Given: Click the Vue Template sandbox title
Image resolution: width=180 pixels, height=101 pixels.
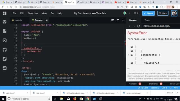Looking at the screenshot, I should point(99,13).
